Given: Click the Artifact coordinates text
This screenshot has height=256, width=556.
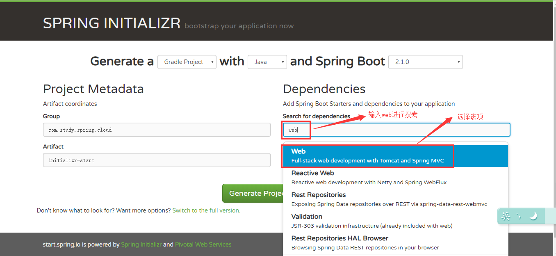Looking at the screenshot, I should point(70,104).
